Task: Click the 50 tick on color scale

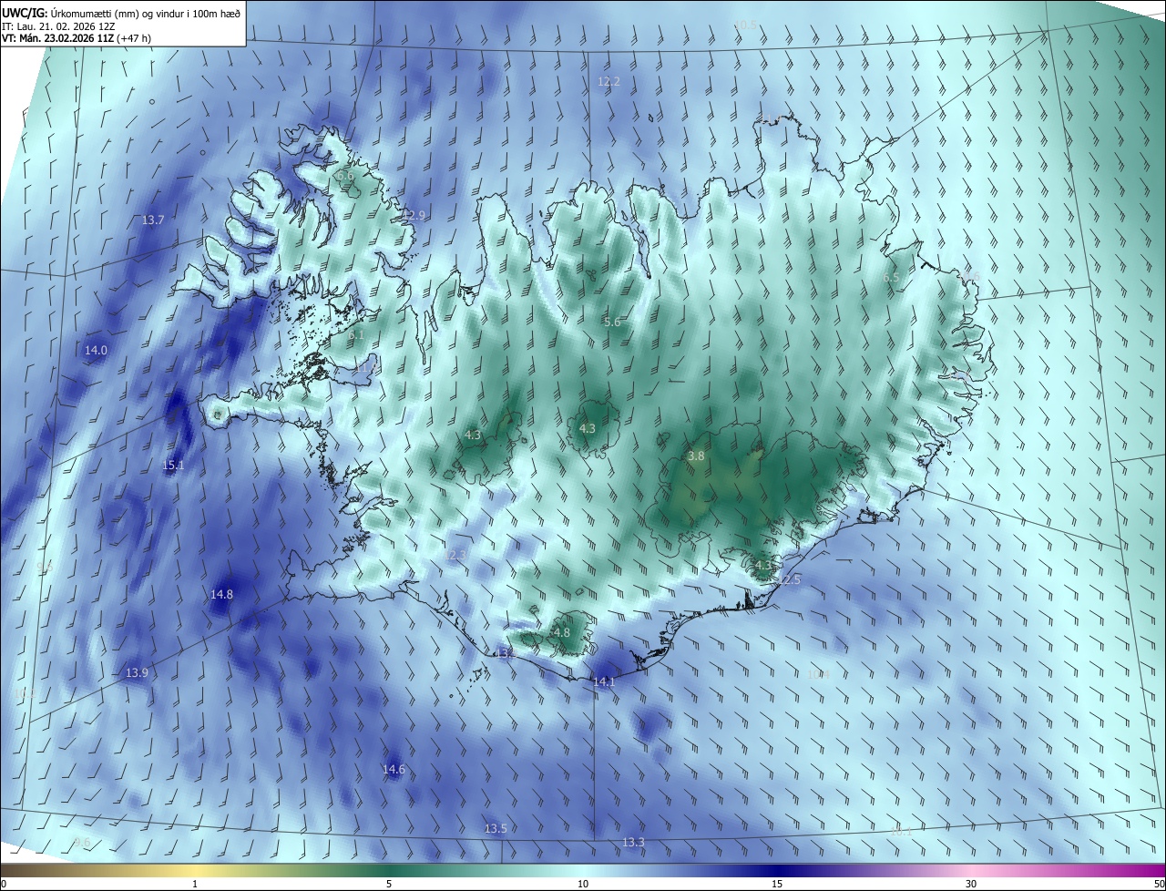Action: tap(1159, 884)
